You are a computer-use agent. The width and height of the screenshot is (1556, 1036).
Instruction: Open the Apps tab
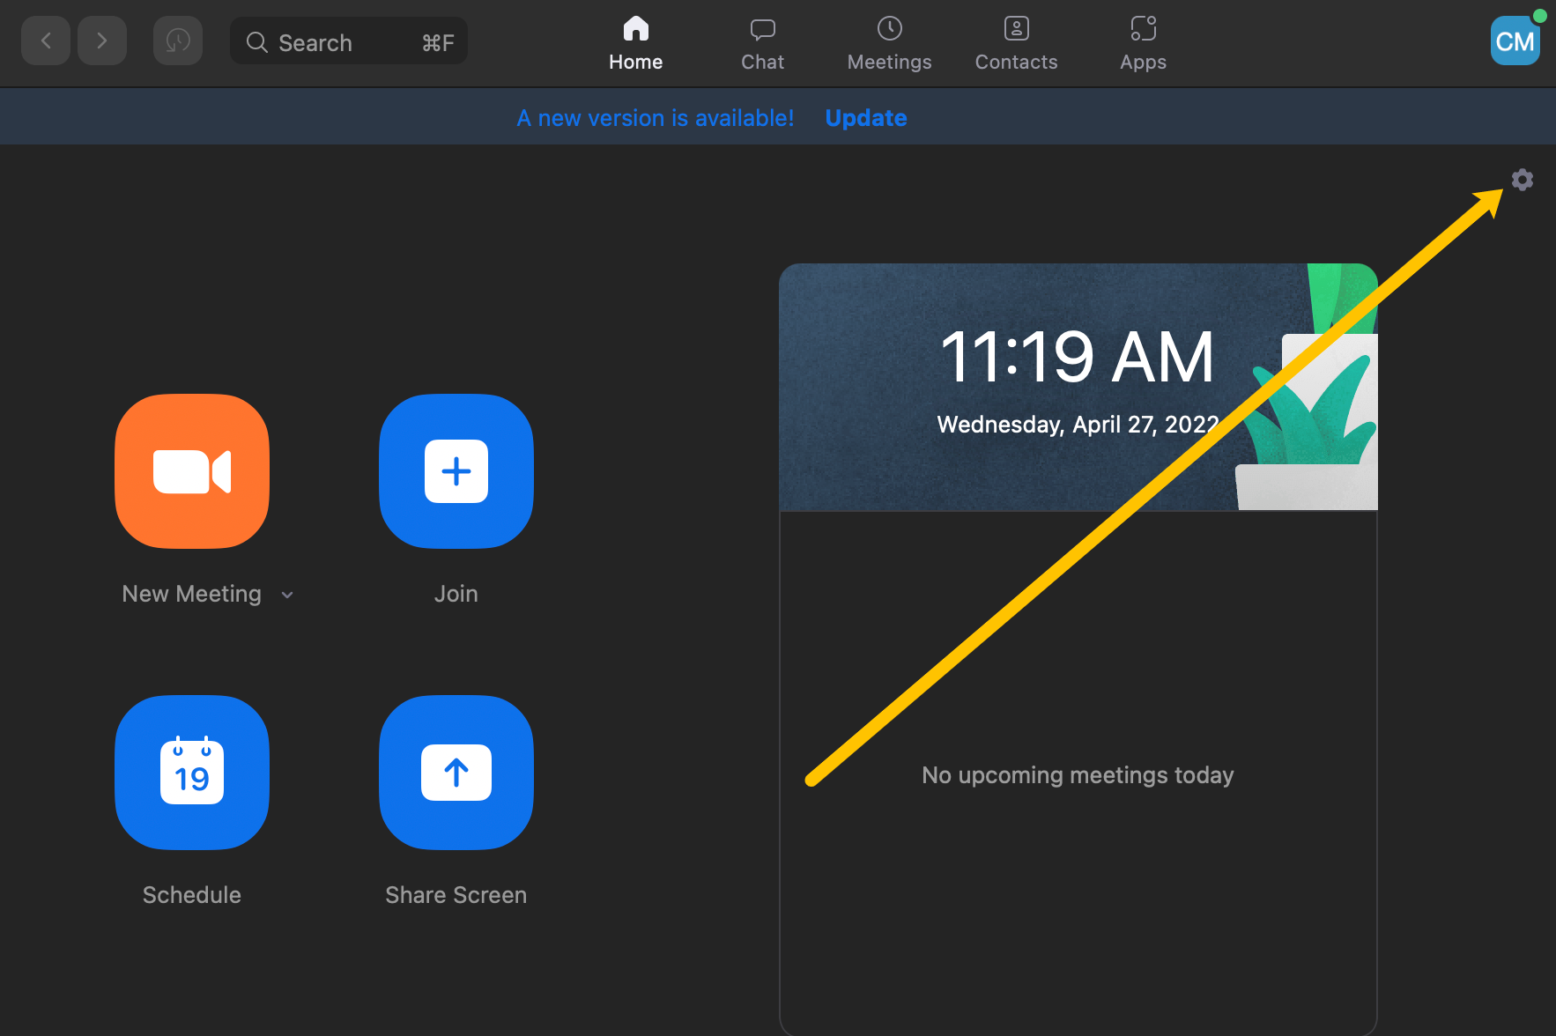pyautogui.click(x=1144, y=43)
